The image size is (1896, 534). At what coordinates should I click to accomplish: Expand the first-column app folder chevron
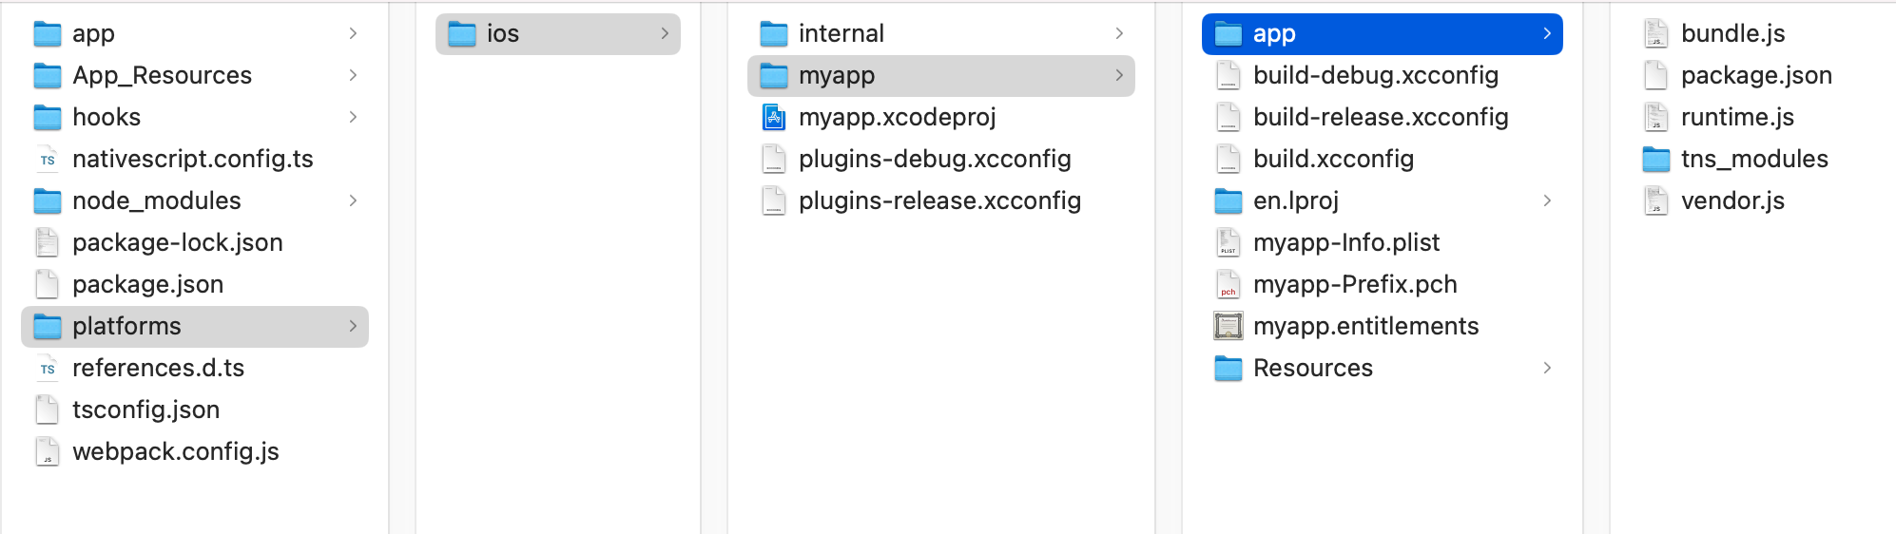pyautogui.click(x=353, y=33)
